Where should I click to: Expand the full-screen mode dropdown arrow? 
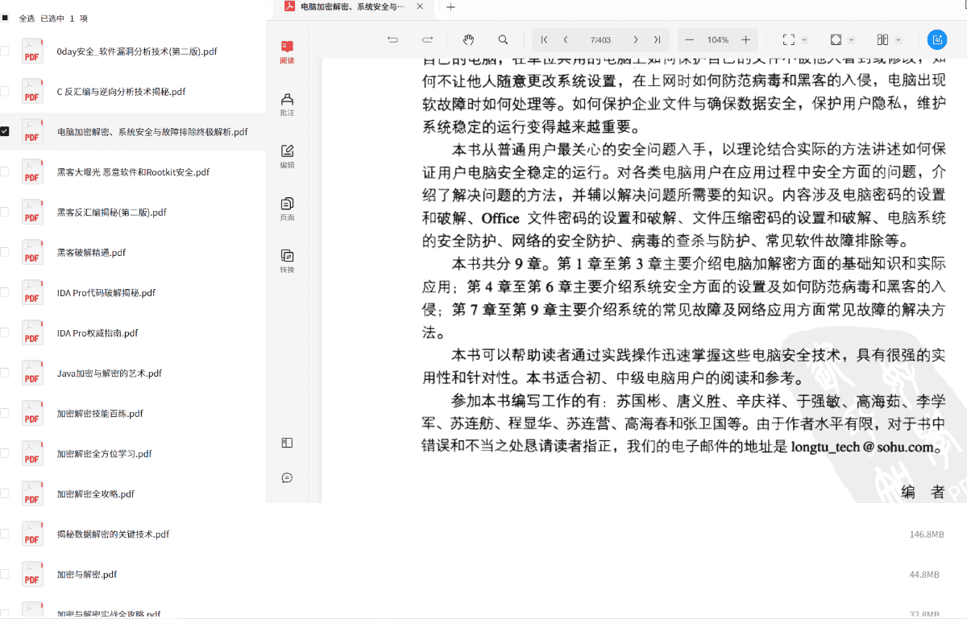coord(804,39)
